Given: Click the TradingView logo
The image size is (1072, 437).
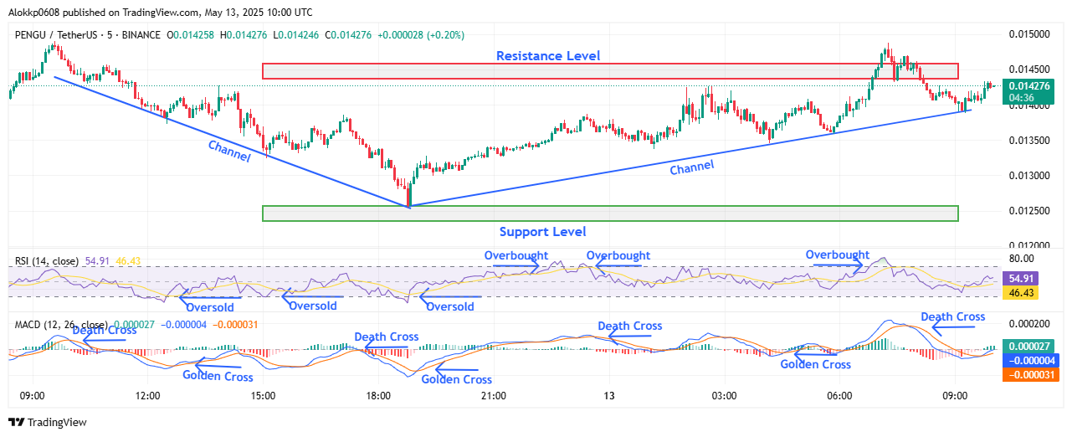Looking at the screenshot, I should (x=47, y=423).
